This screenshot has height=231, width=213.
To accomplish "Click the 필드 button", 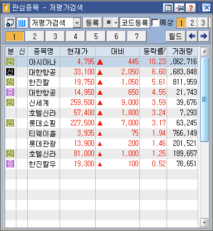I will pos(176,36).
